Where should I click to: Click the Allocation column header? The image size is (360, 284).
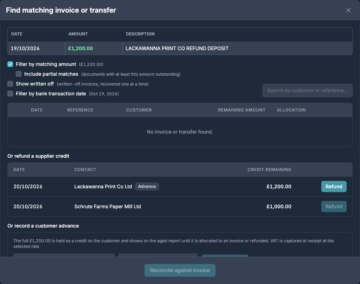coord(291,110)
